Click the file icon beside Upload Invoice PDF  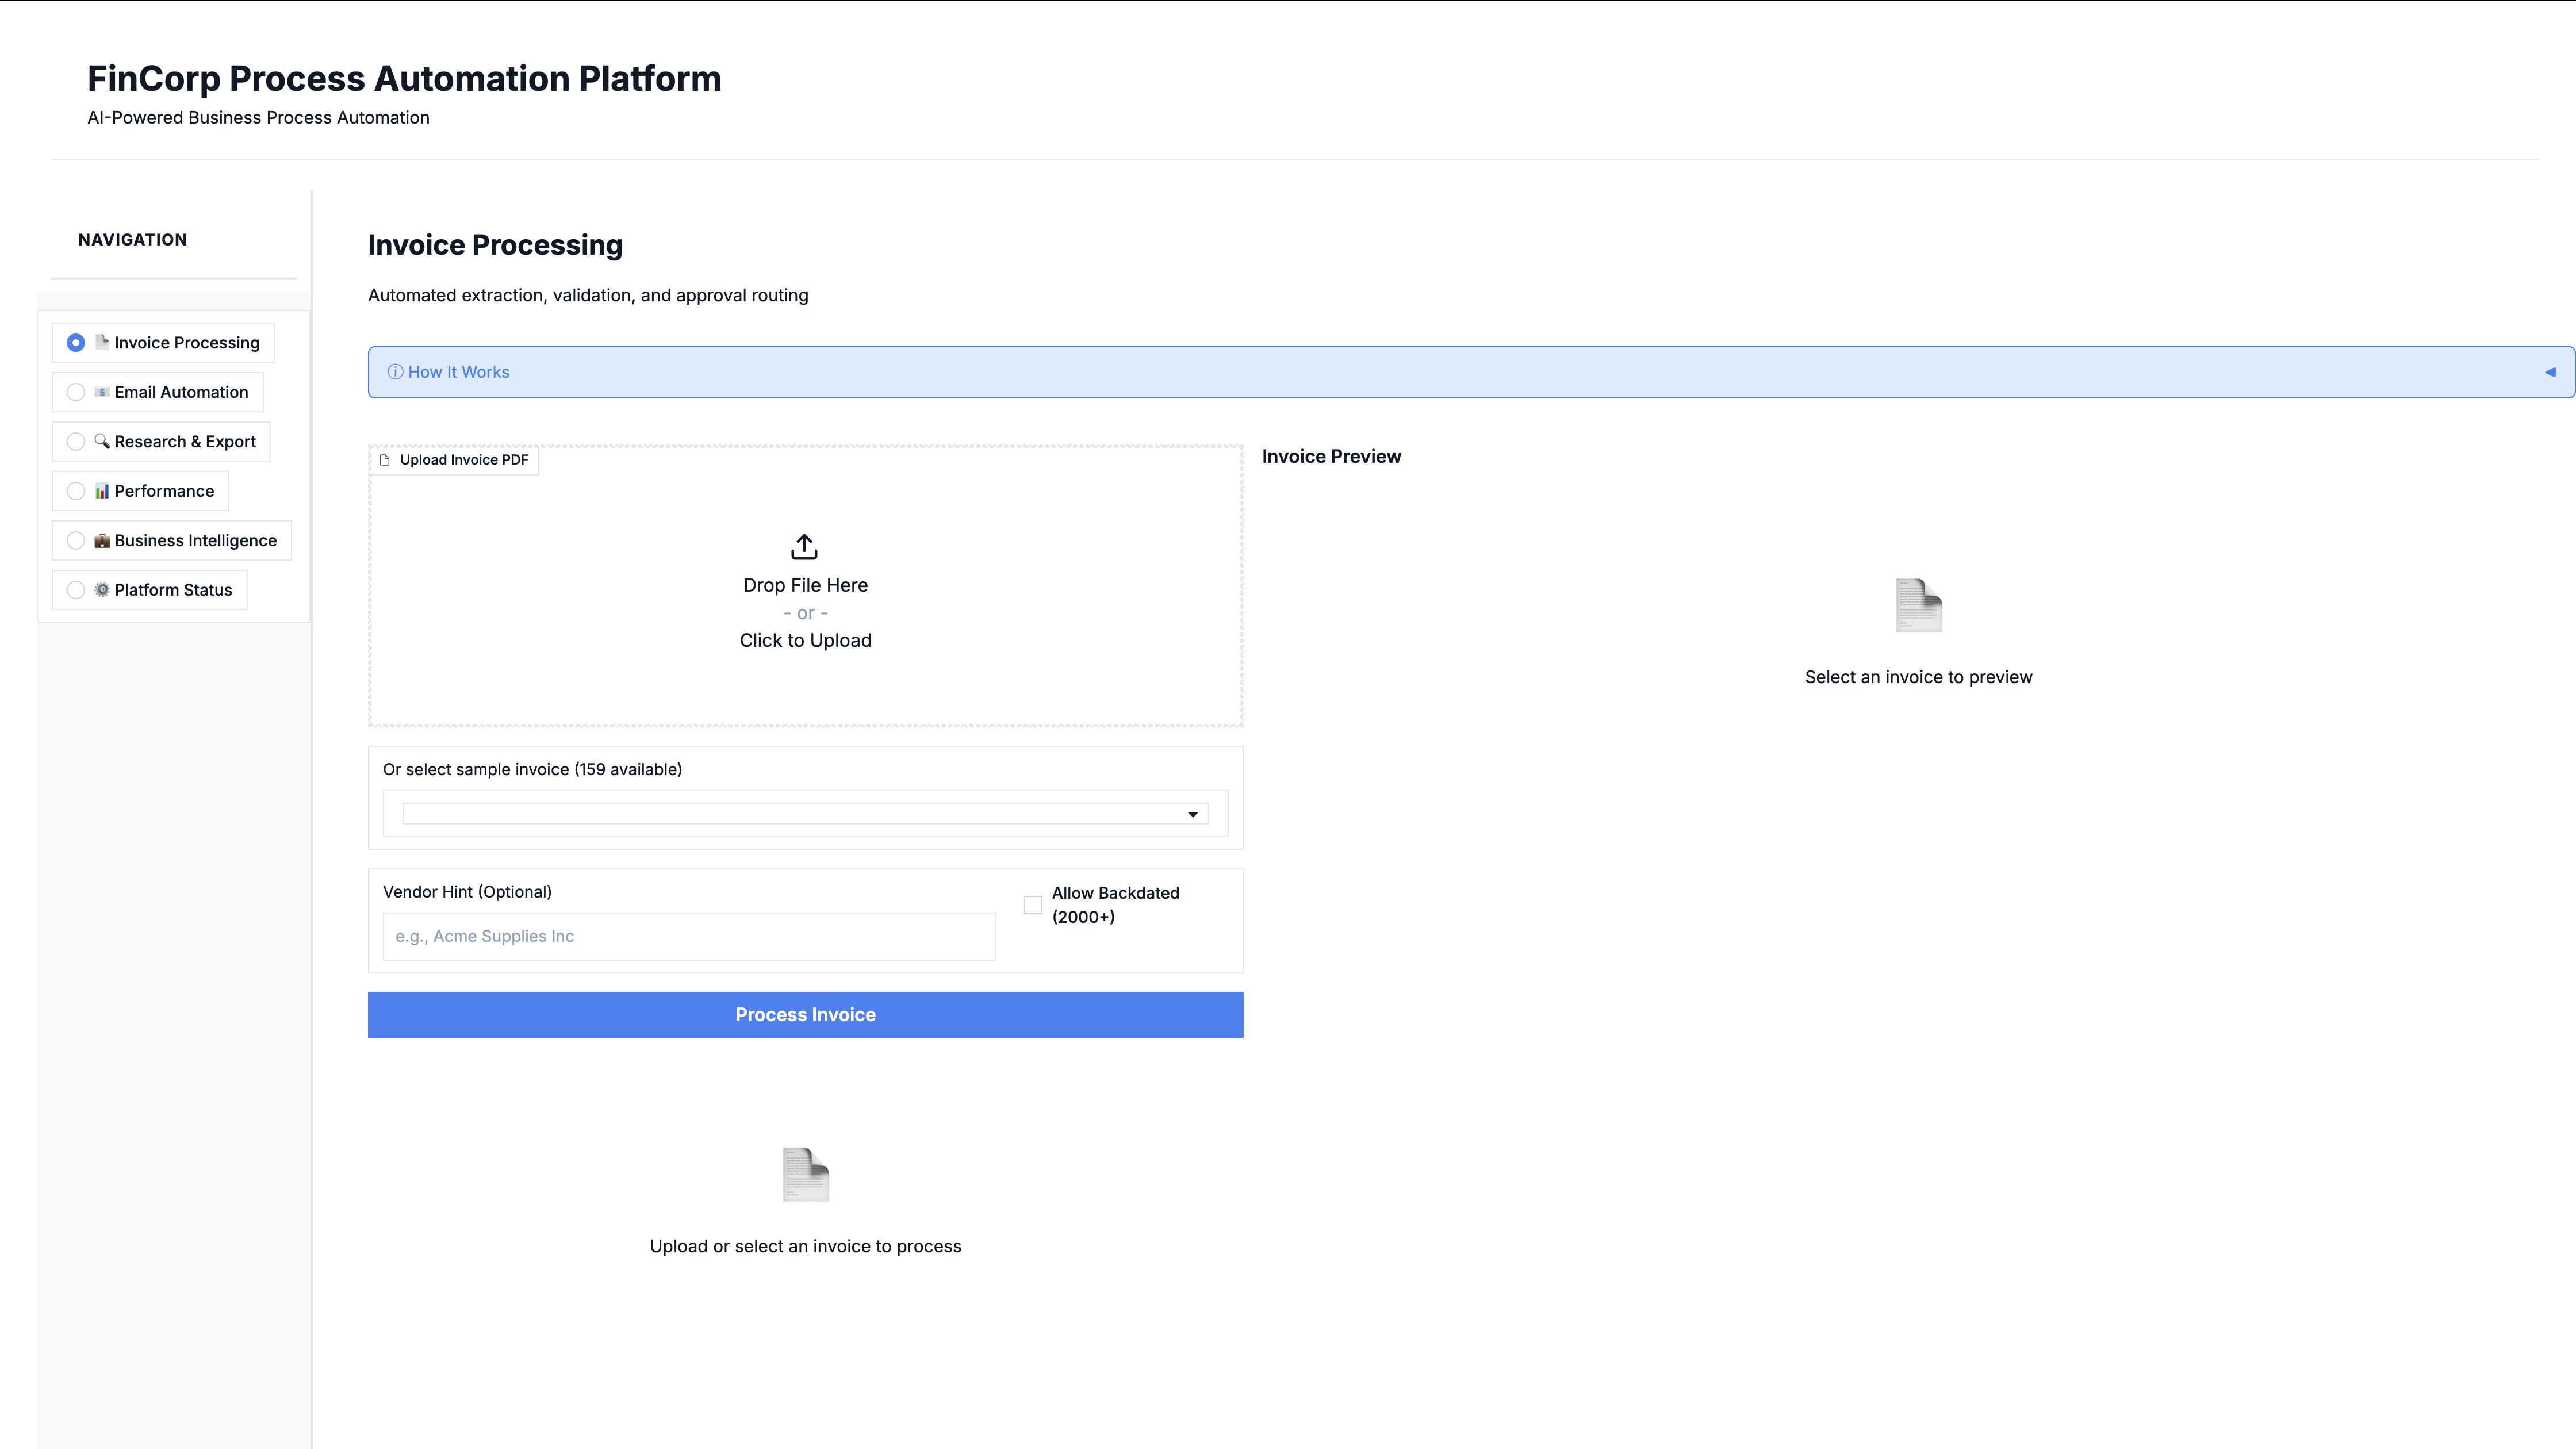(385, 460)
